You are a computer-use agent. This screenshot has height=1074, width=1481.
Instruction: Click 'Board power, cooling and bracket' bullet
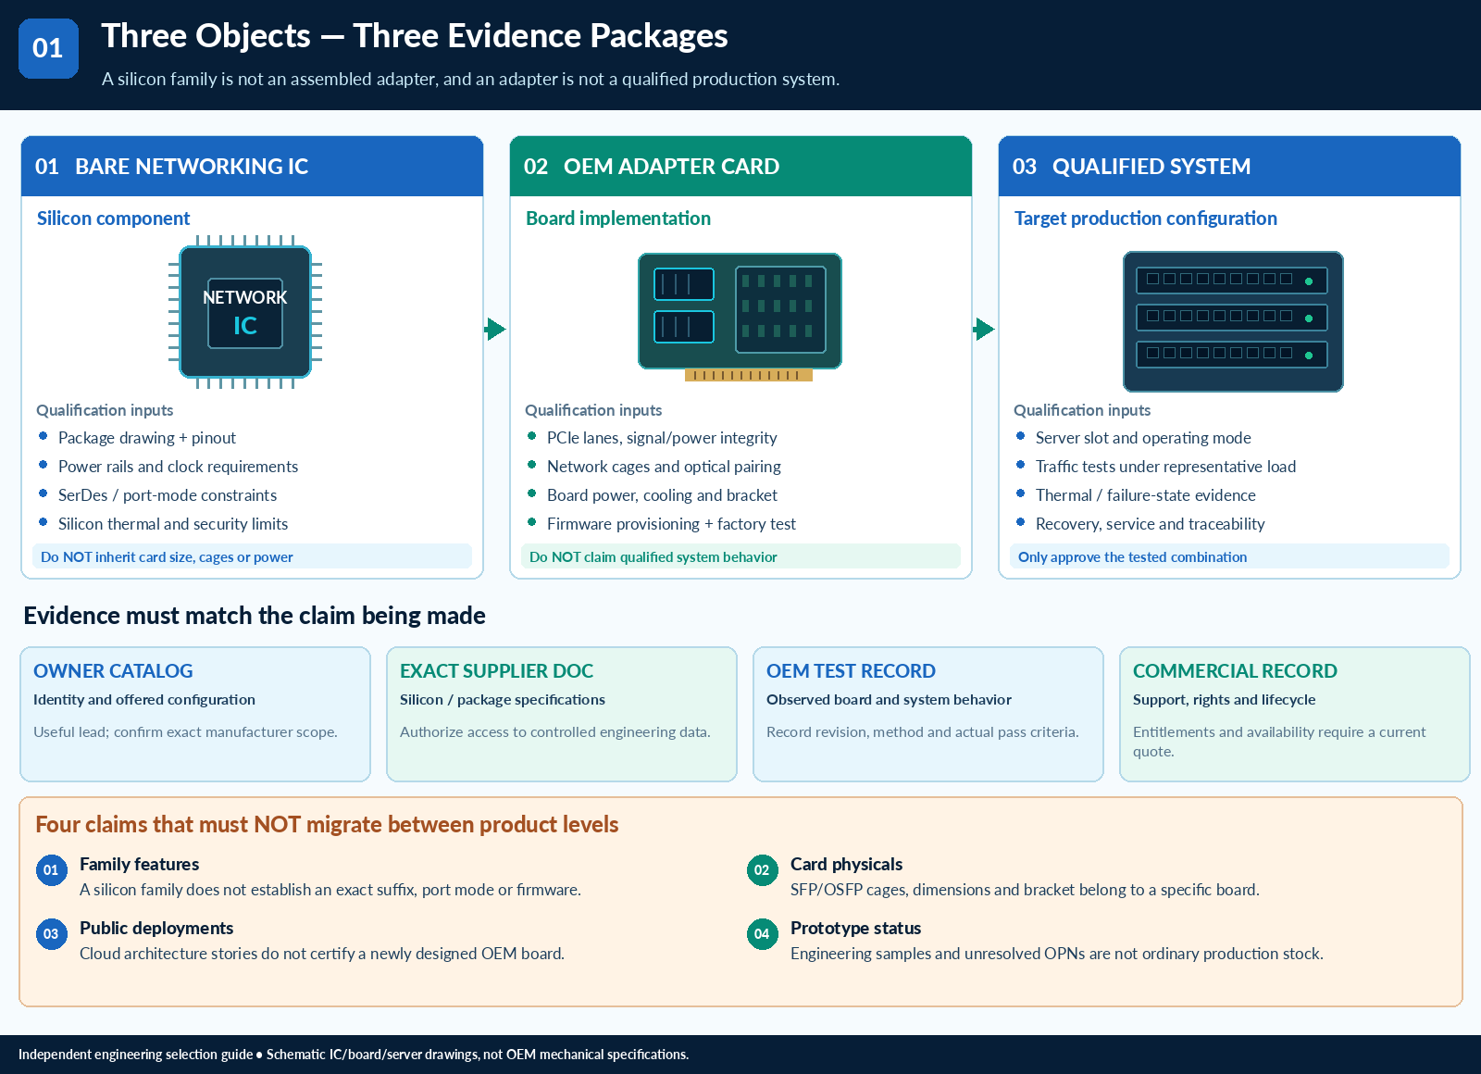click(662, 495)
